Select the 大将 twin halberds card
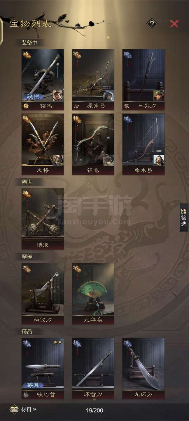 pos(43,144)
